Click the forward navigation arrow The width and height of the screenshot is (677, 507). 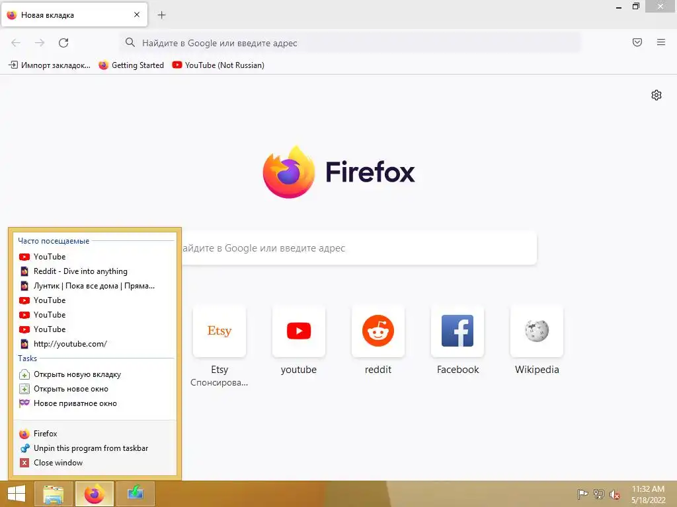click(x=40, y=43)
